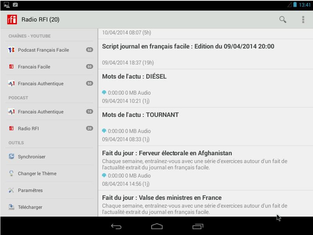The image size is (313, 235).
Task: Tap the checkmark bag notification icon
Action: pos(15,5)
